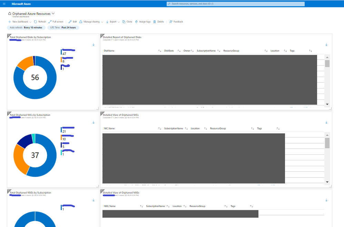Download Detailed View of Orphaned NICs data
Screen dimensions: 344x227
[326, 122]
